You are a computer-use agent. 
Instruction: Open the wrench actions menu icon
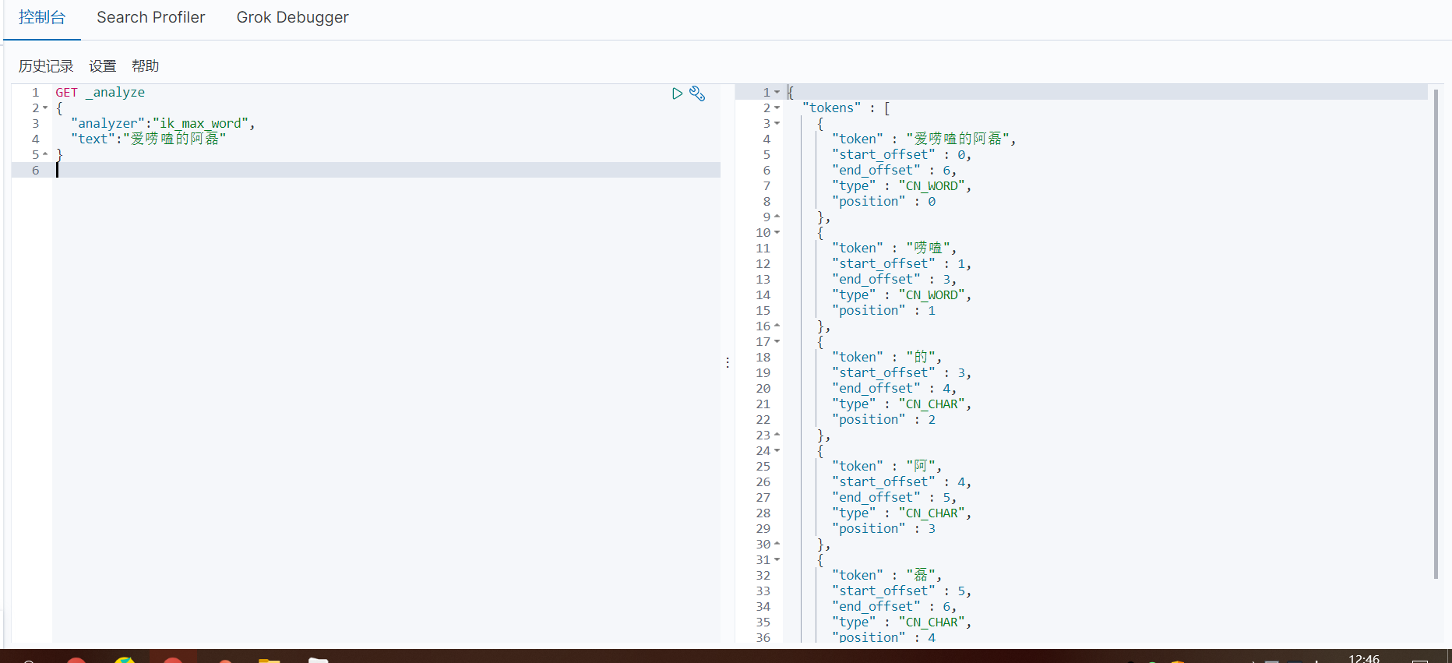click(x=697, y=93)
